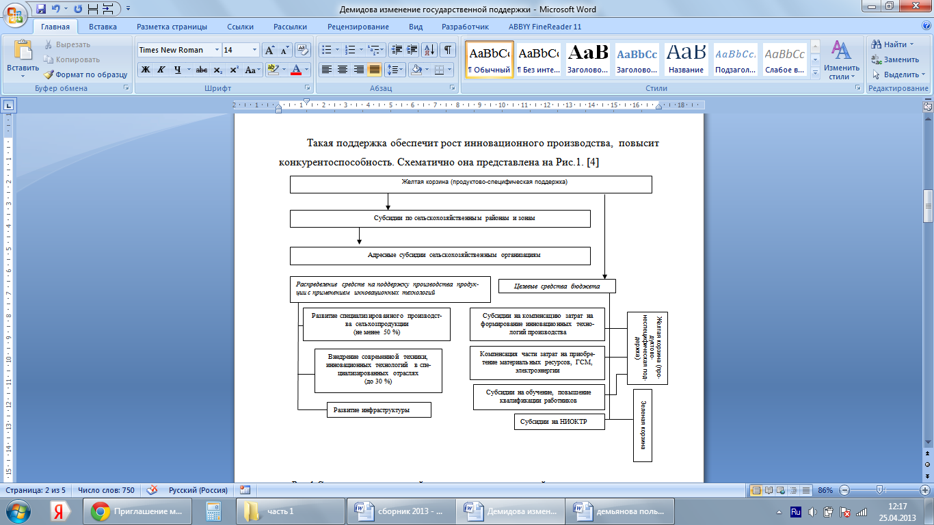Open the line spacing dropdown
The image size is (934, 525).
tap(395, 70)
